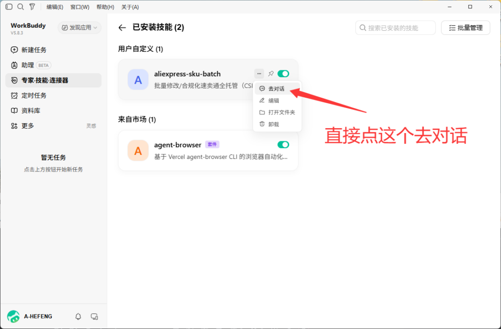Viewport: 501px width, 329px height.
Task: Select 去对话 from the context menu
Action: pyautogui.click(x=277, y=88)
